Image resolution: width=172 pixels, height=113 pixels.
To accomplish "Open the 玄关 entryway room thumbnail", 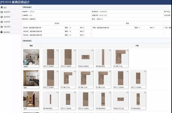I will 31,99.
